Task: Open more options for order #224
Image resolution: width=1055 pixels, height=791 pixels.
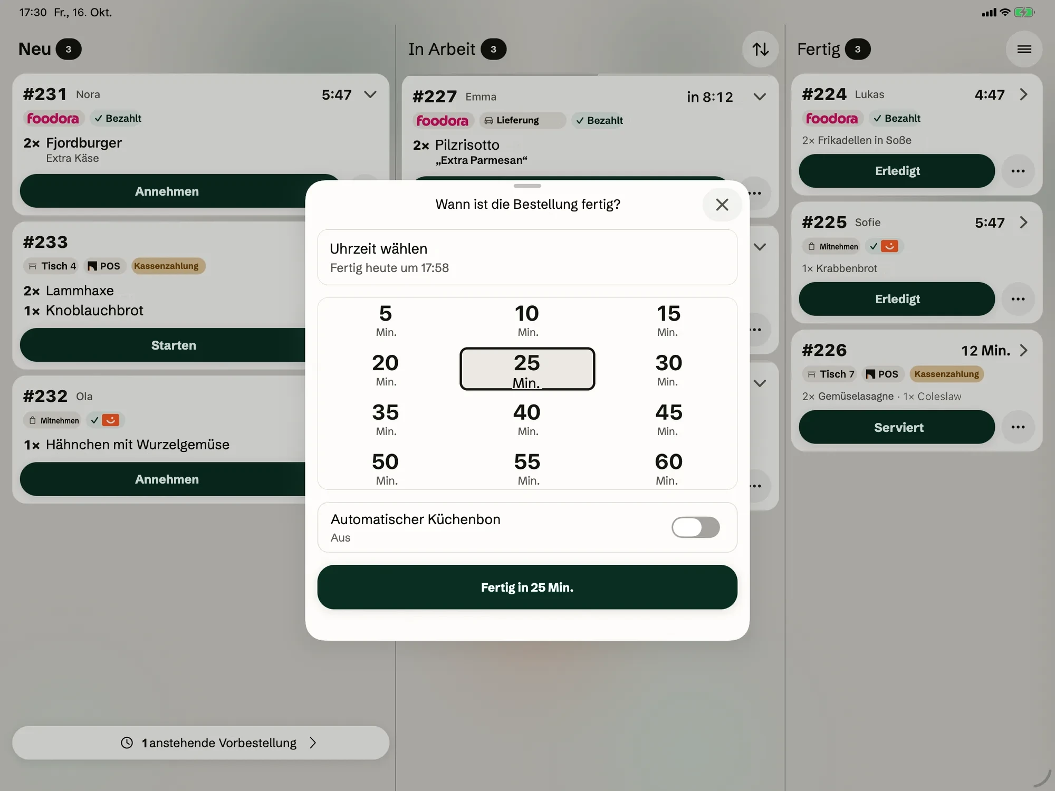Action: click(x=1018, y=171)
